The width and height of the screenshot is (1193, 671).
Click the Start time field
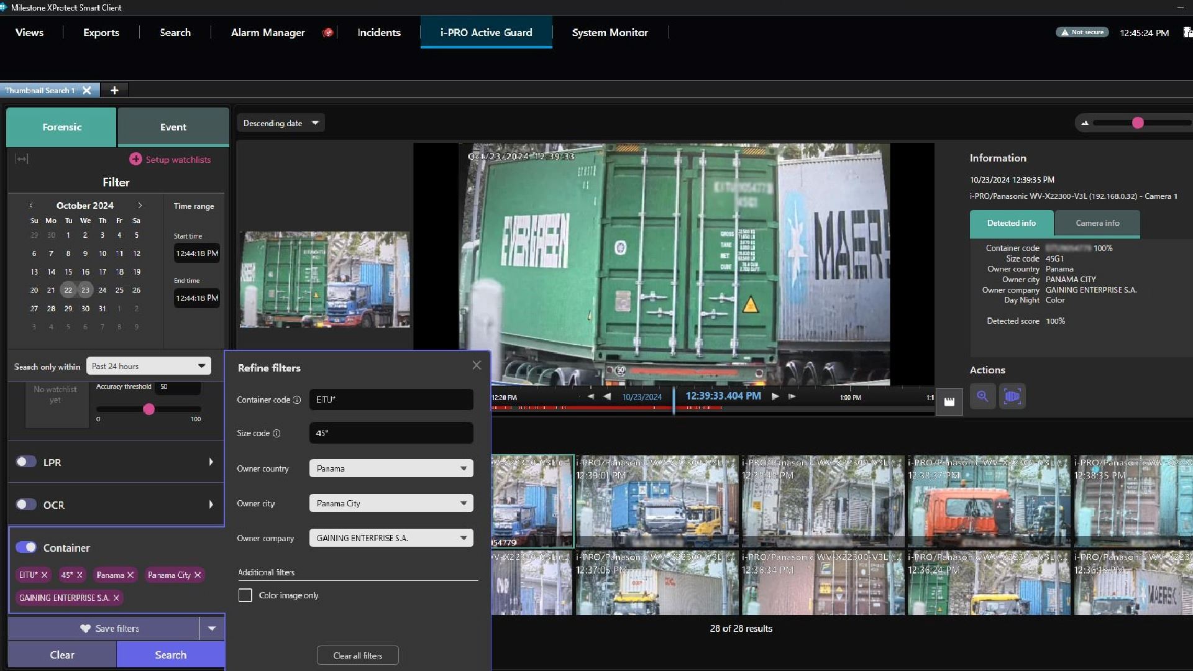196,253
